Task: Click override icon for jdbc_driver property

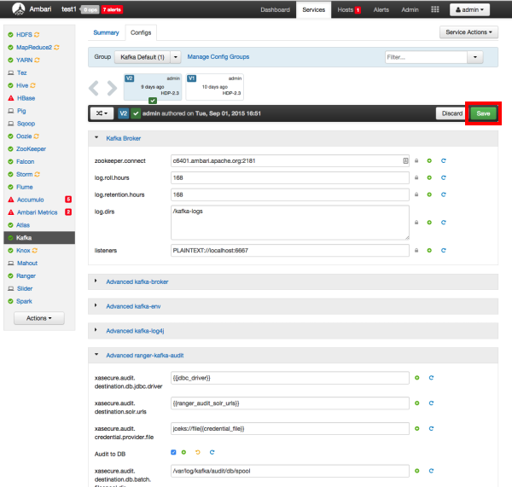Action: point(417,378)
